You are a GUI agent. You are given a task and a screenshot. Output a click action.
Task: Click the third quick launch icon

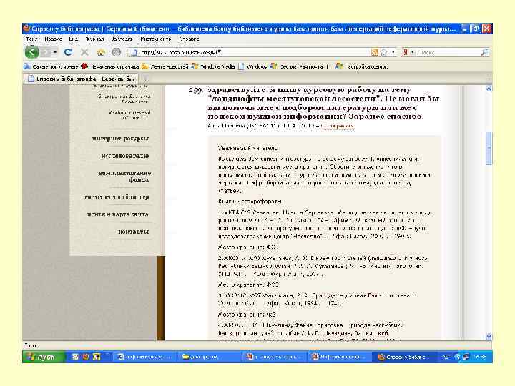(x=97, y=357)
